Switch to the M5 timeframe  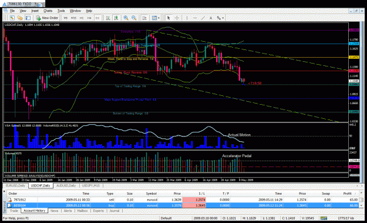66,18
